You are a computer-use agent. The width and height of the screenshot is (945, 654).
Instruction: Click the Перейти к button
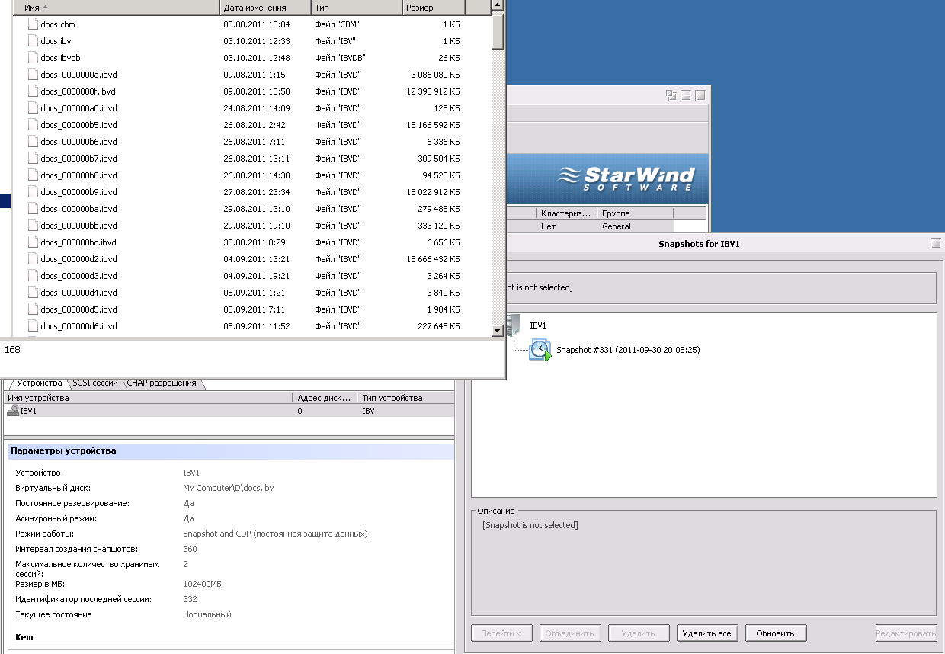tap(501, 633)
